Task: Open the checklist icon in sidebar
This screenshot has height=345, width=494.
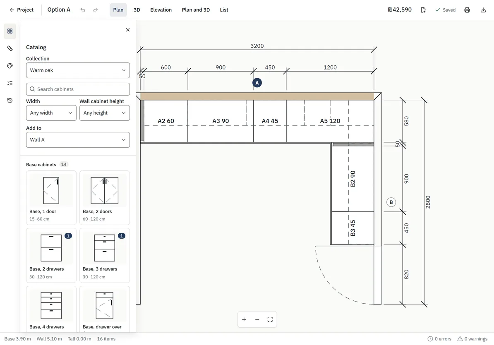Action: (10, 83)
